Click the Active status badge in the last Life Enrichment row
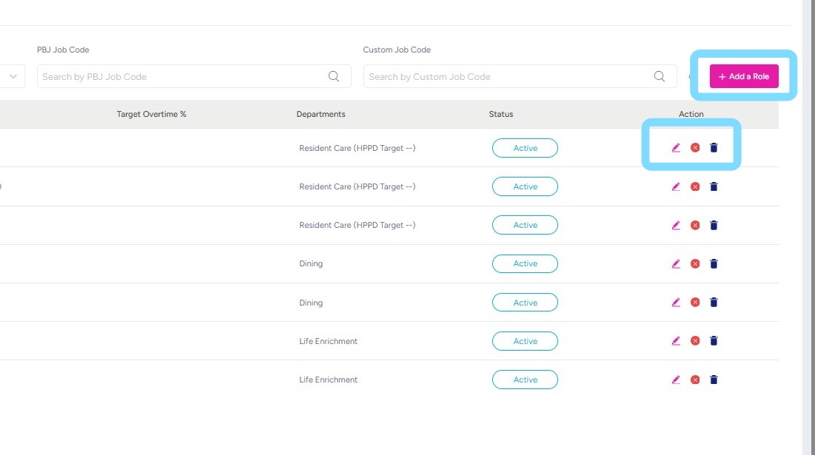The height and width of the screenshot is (455, 815). click(525, 380)
